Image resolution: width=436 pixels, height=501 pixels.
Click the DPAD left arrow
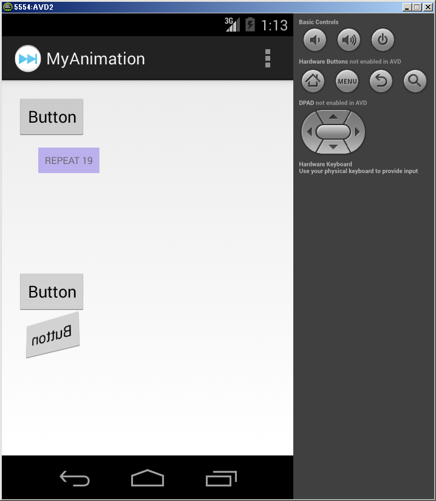[x=309, y=132]
